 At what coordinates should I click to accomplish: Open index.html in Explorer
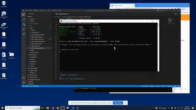33,57
